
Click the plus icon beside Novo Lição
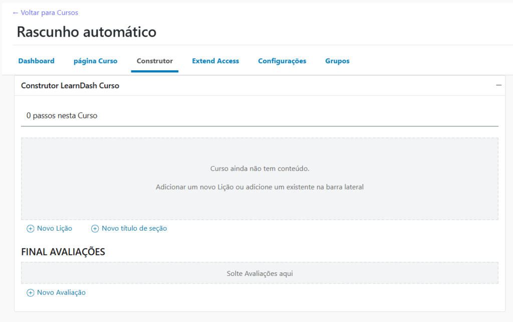(x=30, y=229)
